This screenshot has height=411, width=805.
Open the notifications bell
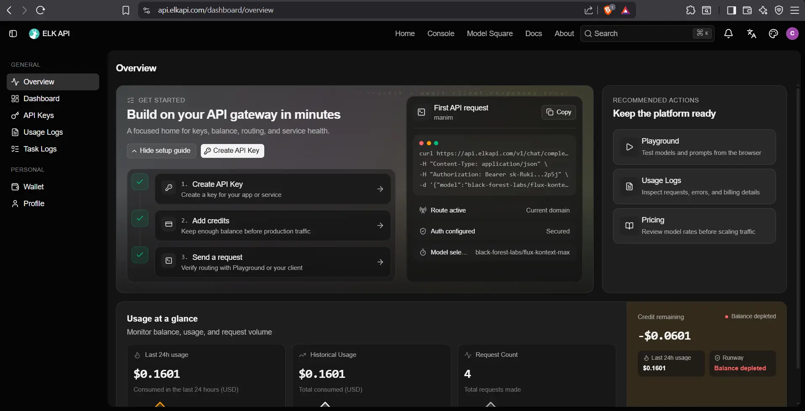[x=729, y=34]
